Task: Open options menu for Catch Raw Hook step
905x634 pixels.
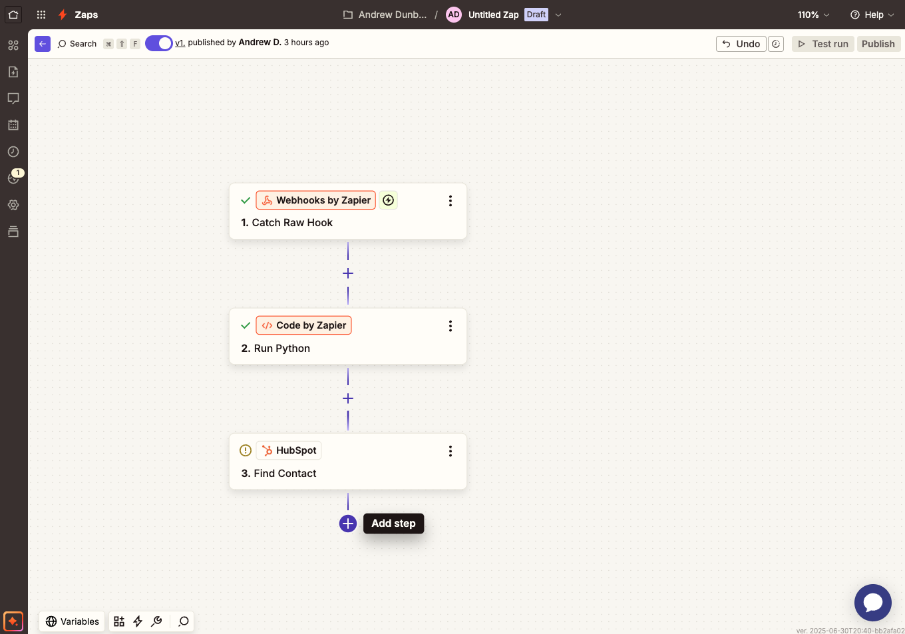Action: pyautogui.click(x=451, y=201)
